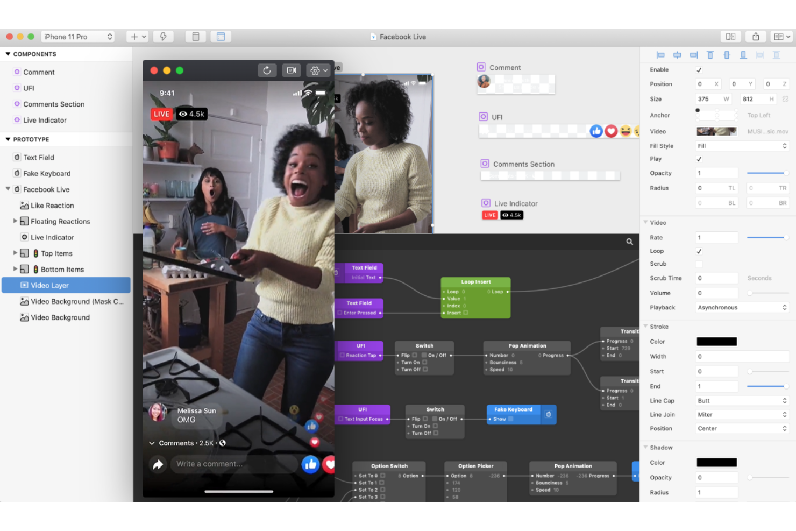796x531 pixels.
Task: Click the LIVE badge in the preview window
Action: point(161,114)
